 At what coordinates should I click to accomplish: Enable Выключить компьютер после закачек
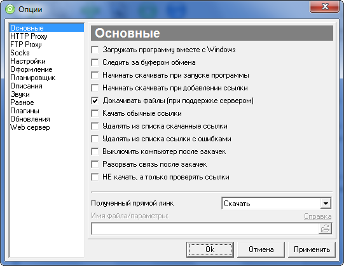[95, 151]
